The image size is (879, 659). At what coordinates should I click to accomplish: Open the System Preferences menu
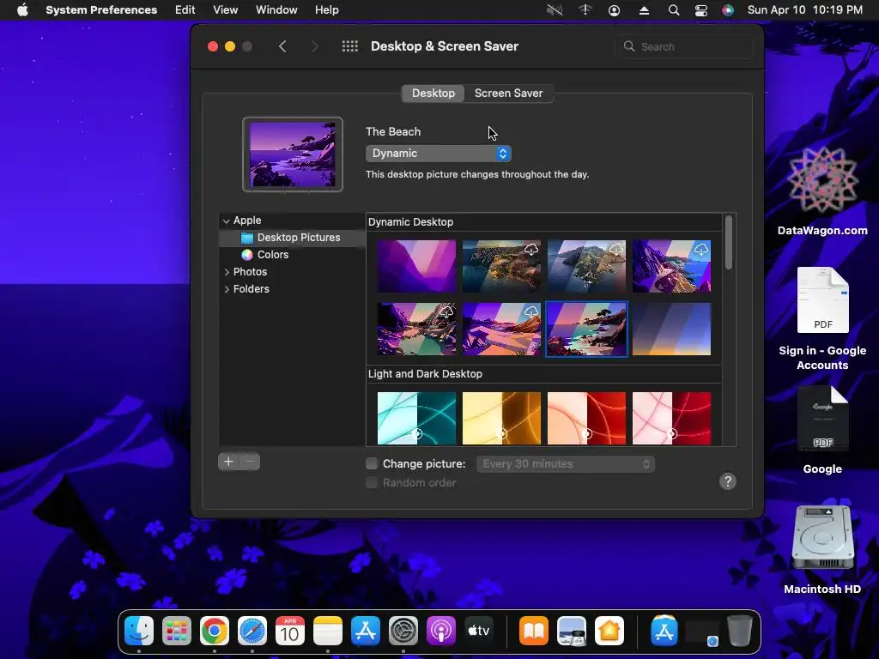101,10
